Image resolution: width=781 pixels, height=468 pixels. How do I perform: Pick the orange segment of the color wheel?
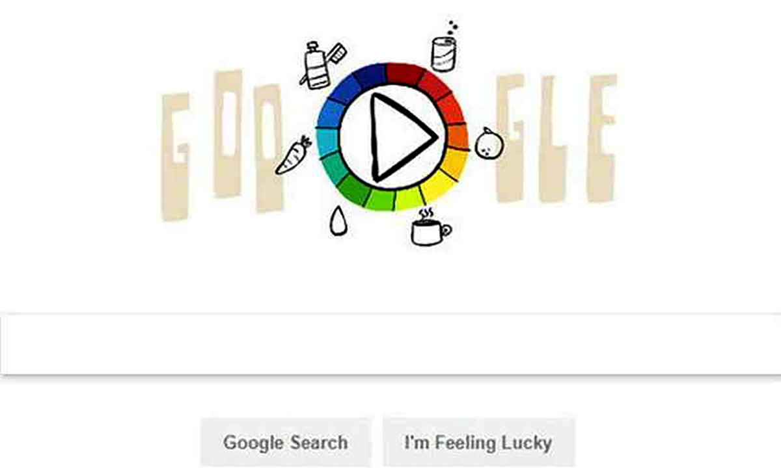(x=458, y=137)
